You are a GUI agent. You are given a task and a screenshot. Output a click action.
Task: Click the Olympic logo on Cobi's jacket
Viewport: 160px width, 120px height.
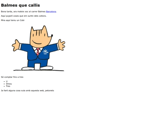click(x=45, y=52)
